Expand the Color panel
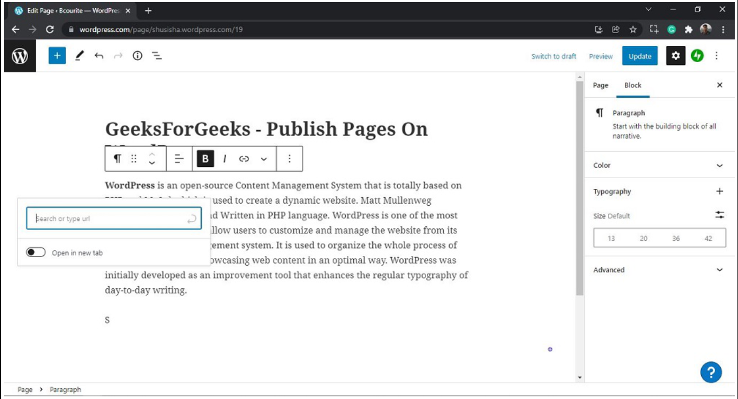Image resolution: width=738 pixels, height=399 pixels. point(659,165)
